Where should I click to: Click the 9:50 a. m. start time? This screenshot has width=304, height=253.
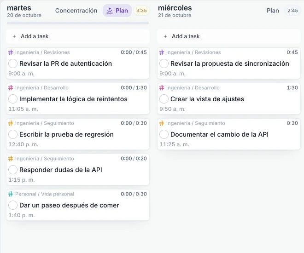[x=172, y=109]
